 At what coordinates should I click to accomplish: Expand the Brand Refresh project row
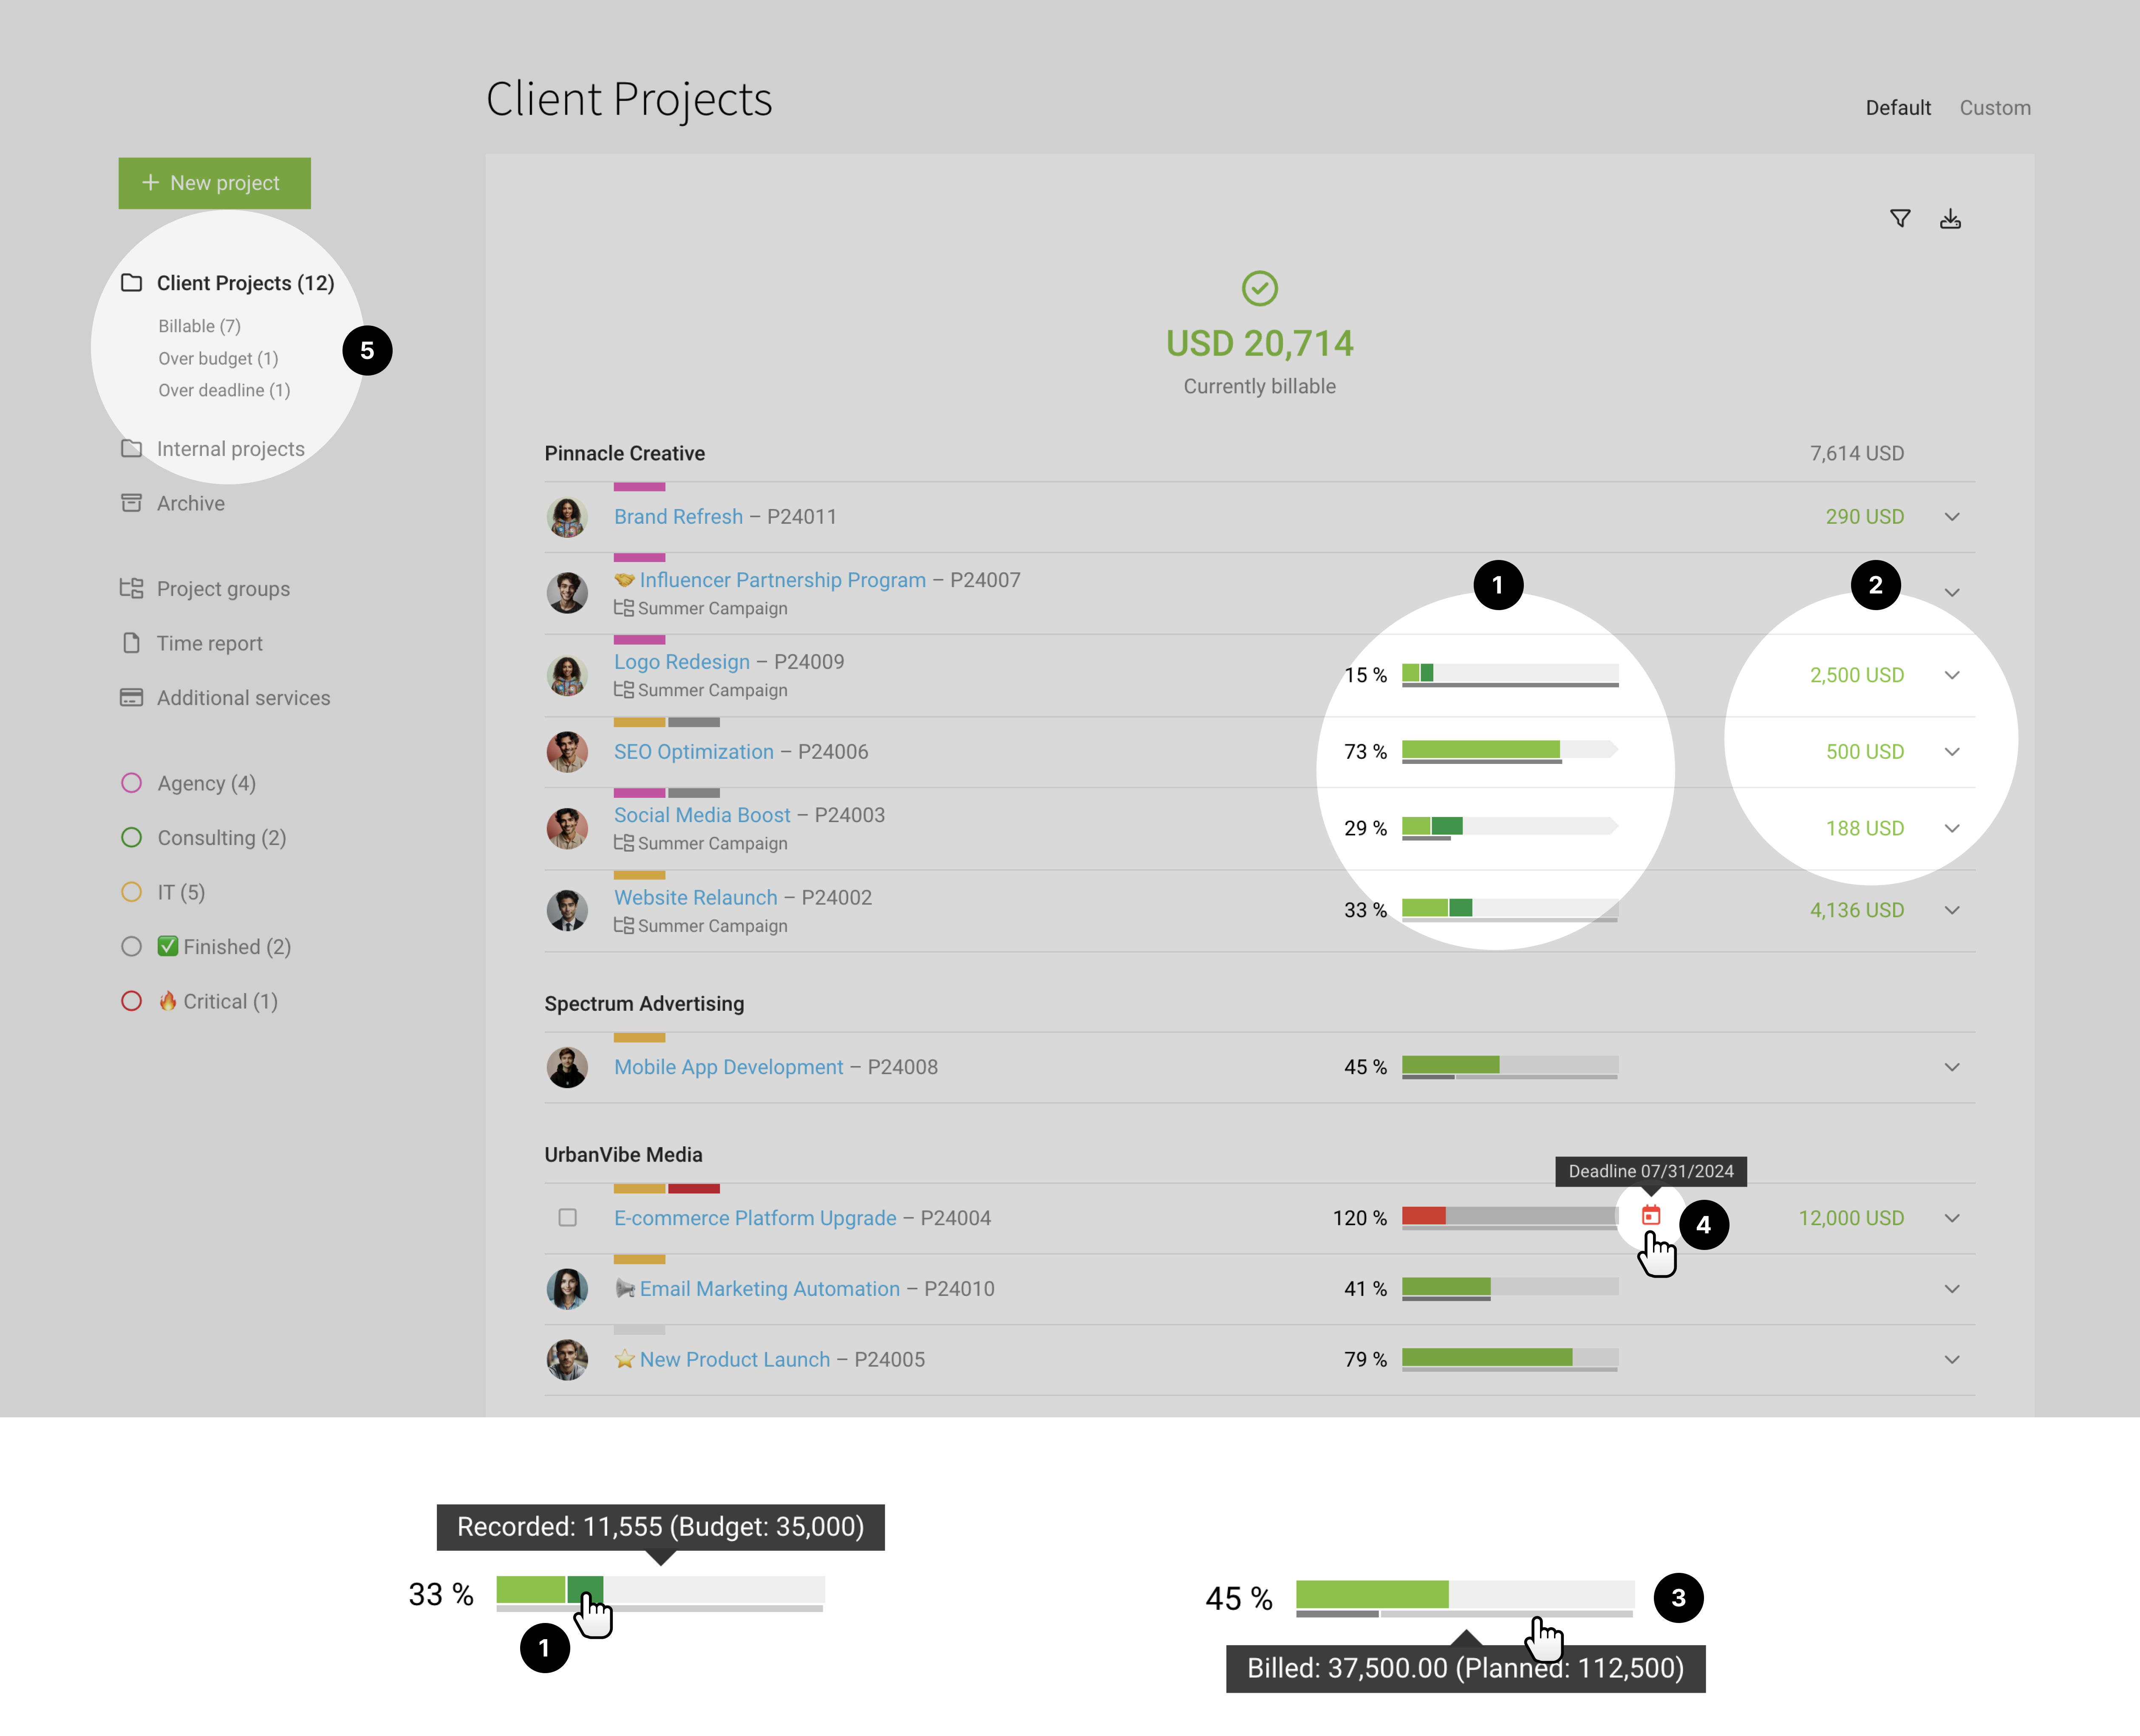point(1950,515)
